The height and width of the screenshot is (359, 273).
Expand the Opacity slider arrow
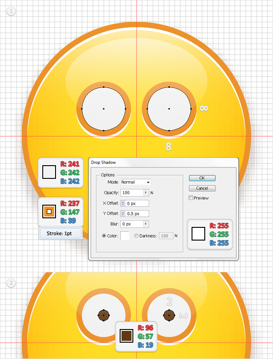click(146, 192)
